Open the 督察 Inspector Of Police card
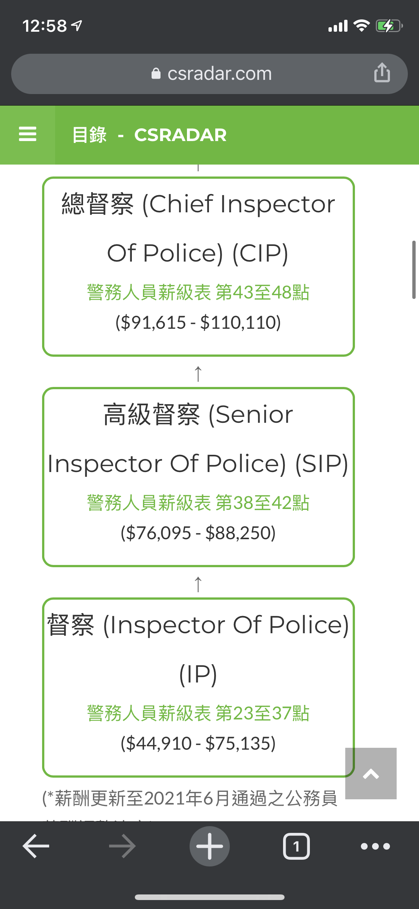Image resolution: width=419 pixels, height=909 pixels. 199,687
